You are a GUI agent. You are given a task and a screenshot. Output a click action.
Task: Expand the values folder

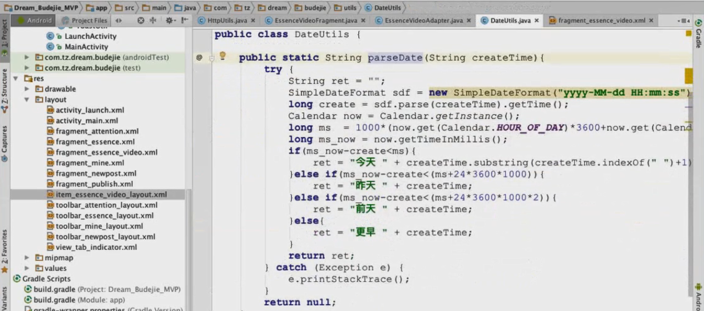point(27,268)
